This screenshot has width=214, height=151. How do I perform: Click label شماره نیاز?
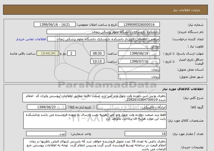(x=196, y=25)
